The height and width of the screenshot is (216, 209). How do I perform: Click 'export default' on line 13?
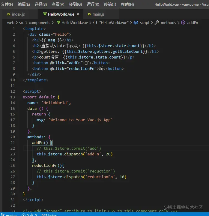39,97
